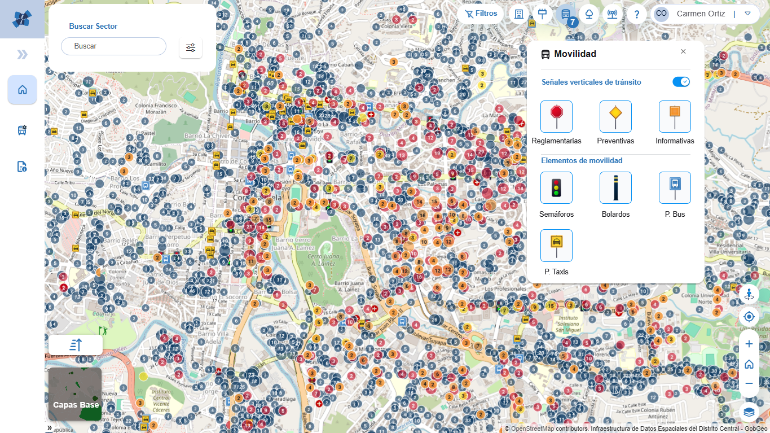Open the buildings layer icon in top toolbar
The image size is (770, 433).
coord(519,14)
